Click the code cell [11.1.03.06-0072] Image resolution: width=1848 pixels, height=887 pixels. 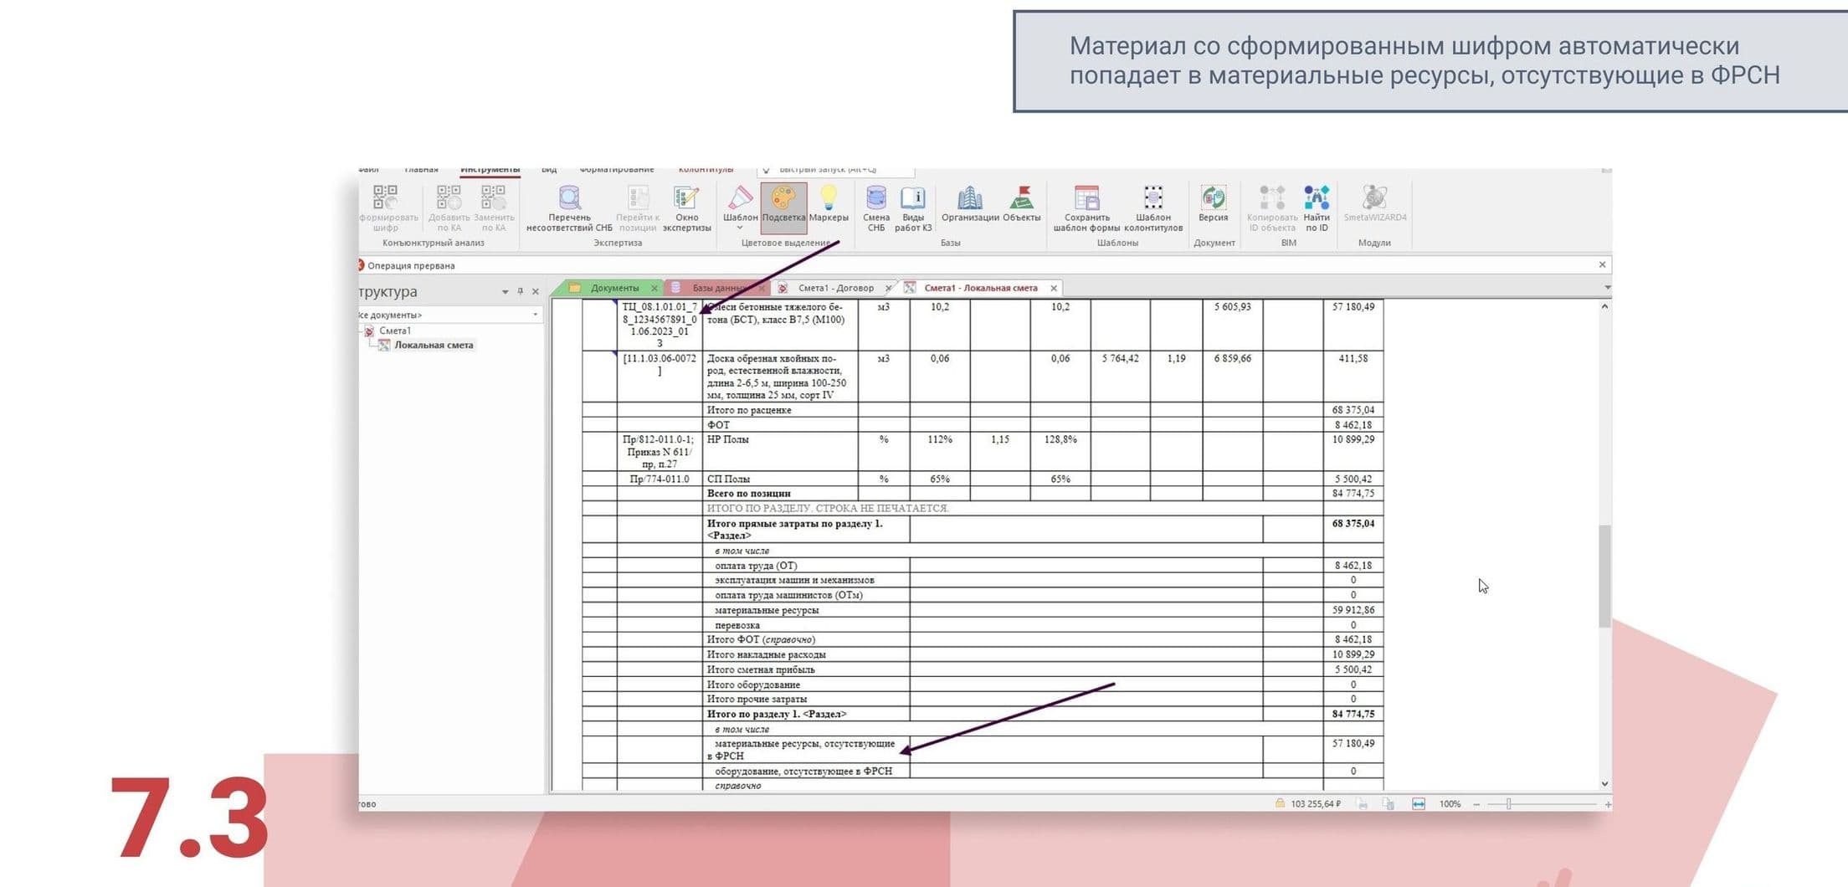point(660,377)
